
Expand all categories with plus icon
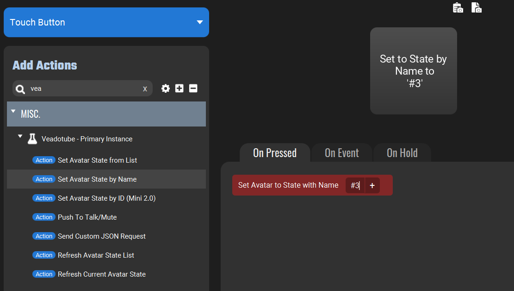click(x=180, y=89)
